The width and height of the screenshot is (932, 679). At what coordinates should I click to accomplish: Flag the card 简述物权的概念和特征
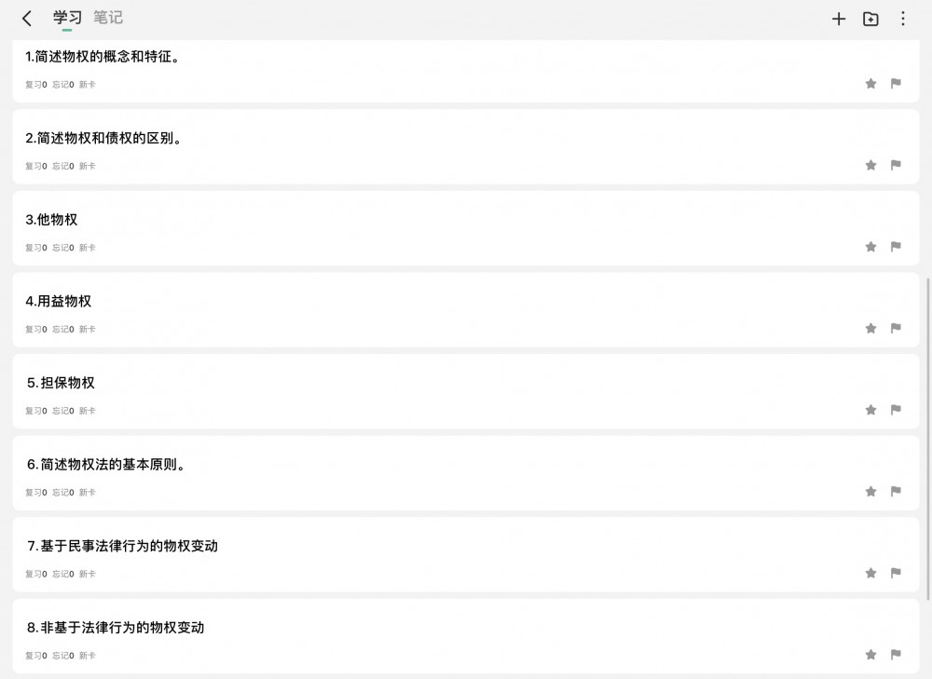896,84
